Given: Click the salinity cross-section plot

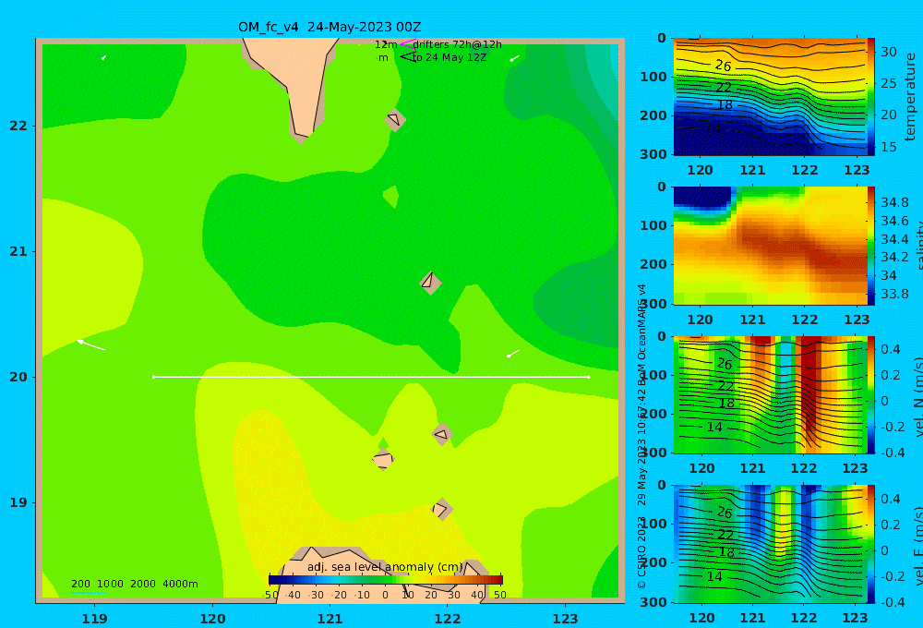Looking at the screenshot, I should (770, 246).
